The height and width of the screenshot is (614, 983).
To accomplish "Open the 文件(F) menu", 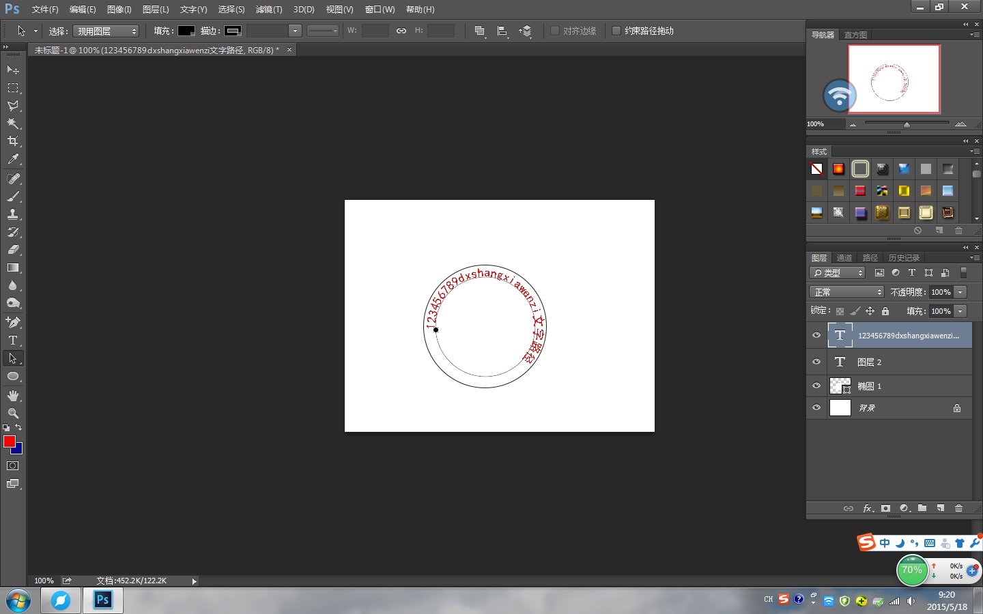I will click(45, 10).
